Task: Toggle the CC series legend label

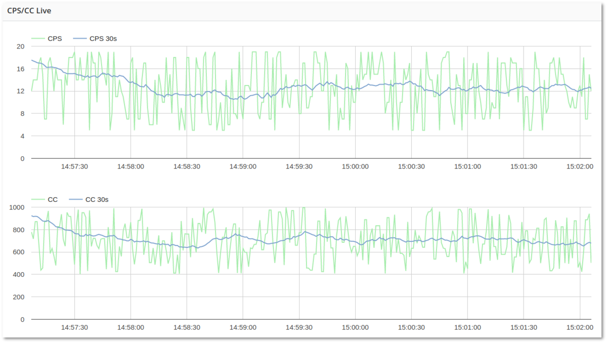Action: (53, 199)
